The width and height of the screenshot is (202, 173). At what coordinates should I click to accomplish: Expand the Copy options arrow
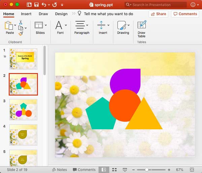click(x=26, y=28)
